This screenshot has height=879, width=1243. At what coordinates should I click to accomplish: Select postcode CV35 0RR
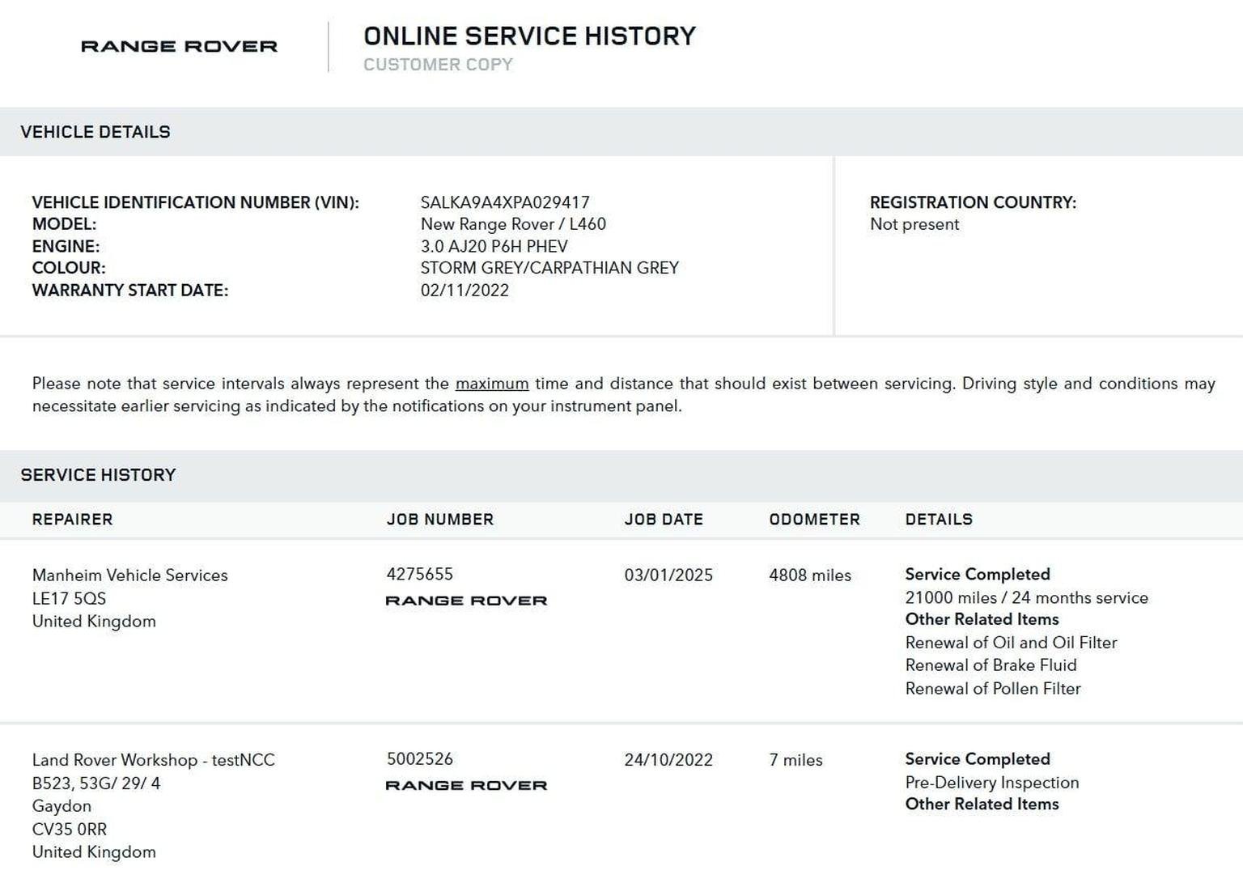tap(69, 830)
